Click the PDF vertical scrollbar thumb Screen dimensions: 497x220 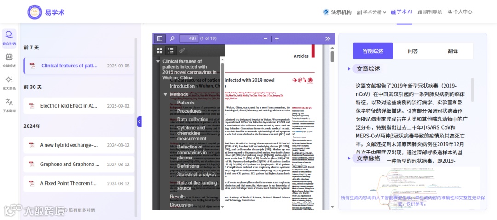pos(333,56)
